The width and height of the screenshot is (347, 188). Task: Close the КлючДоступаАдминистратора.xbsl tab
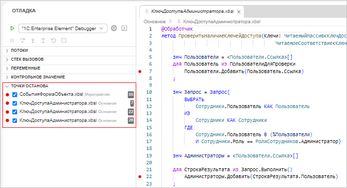click(x=239, y=12)
